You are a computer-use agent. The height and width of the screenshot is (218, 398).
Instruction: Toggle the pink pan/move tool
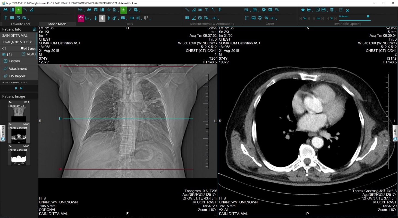coord(81,18)
